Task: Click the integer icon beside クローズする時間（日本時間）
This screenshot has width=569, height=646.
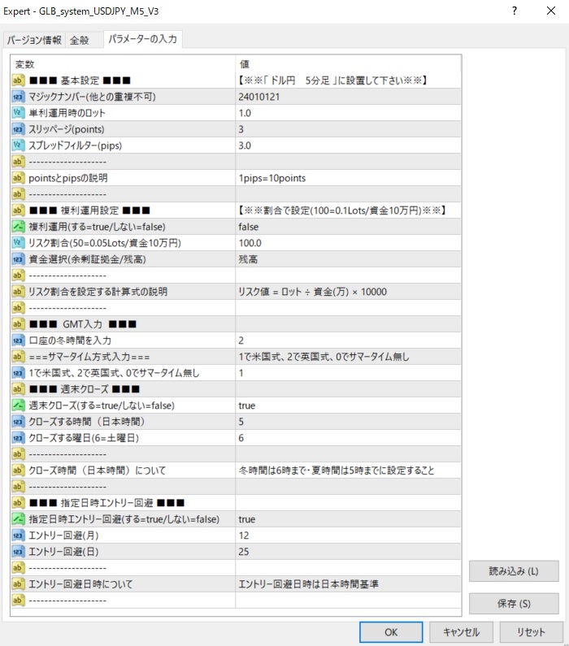Action: click(18, 422)
